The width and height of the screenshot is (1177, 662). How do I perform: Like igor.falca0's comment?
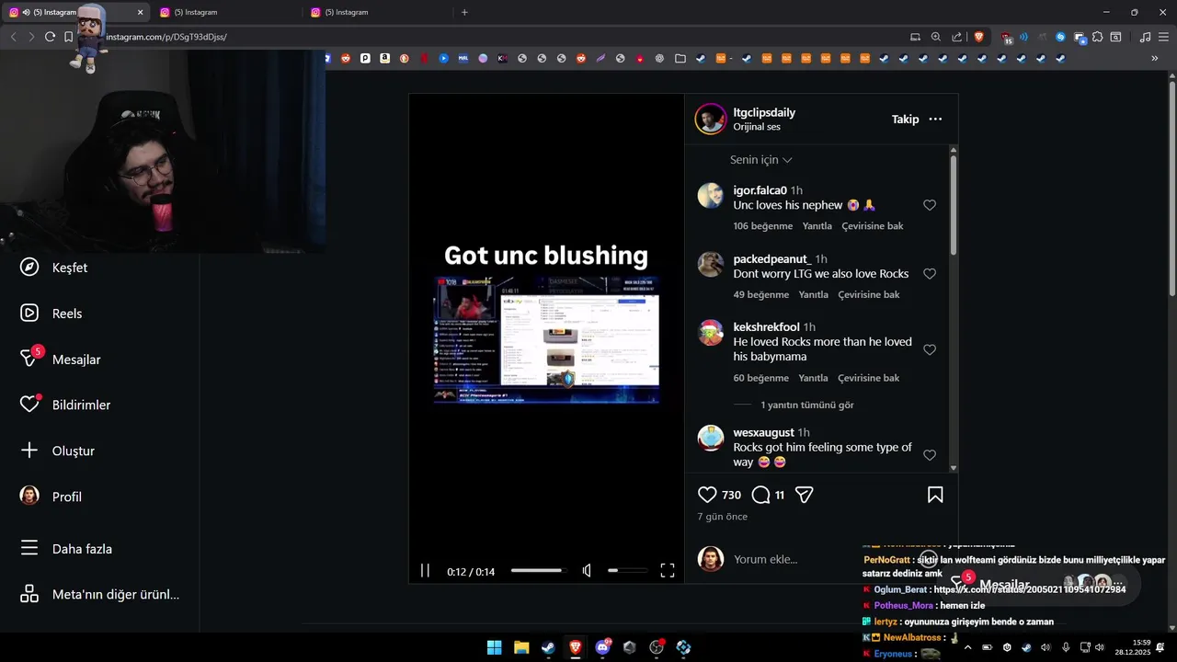click(x=930, y=205)
